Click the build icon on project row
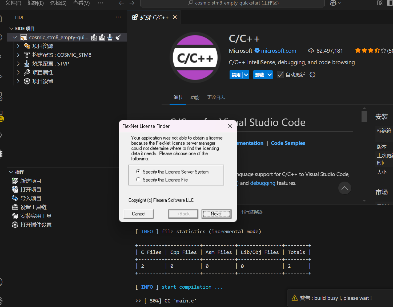 coord(94,37)
